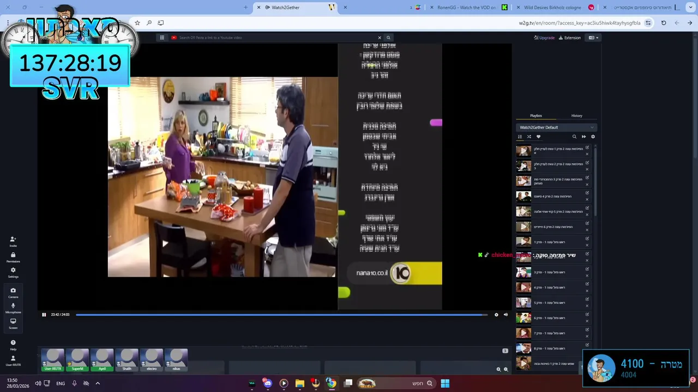
Task: Open the media player taskbar icon
Action: pos(284,383)
